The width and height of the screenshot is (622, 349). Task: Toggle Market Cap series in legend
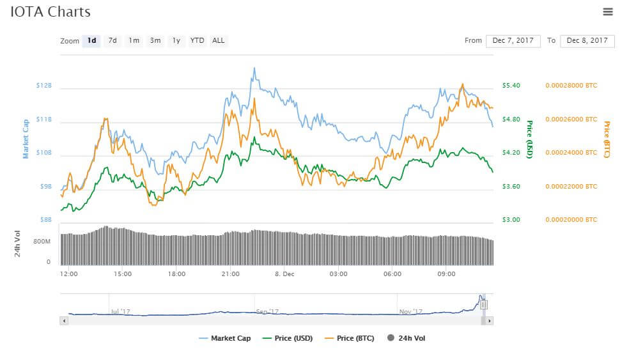click(x=224, y=338)
